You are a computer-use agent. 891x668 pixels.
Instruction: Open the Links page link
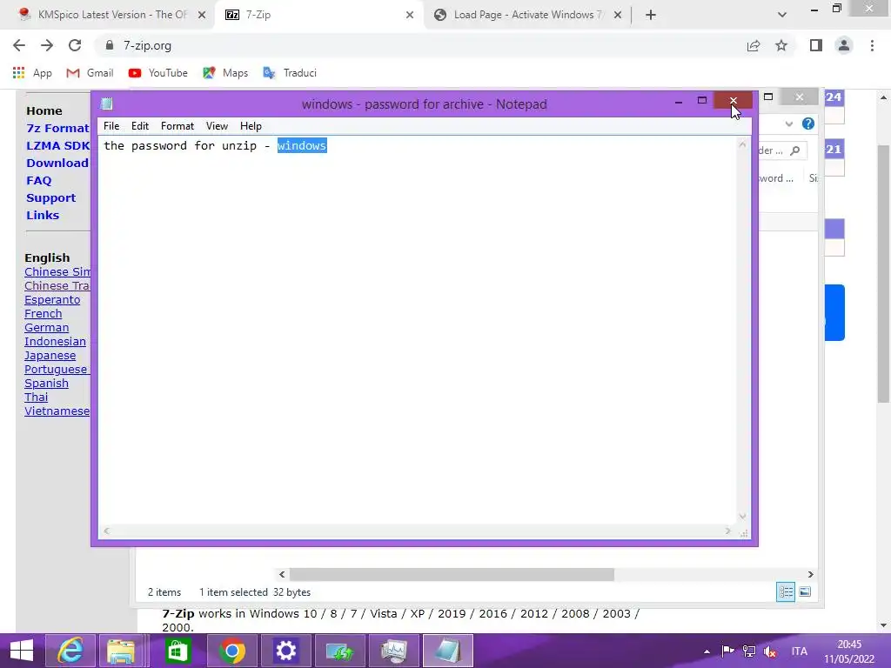point(43,216)
